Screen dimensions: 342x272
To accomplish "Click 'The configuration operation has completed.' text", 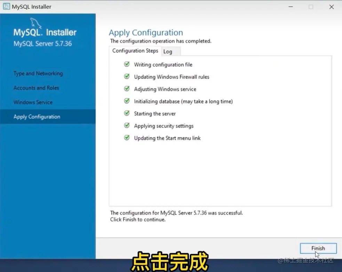I will (x=161, y=41).
